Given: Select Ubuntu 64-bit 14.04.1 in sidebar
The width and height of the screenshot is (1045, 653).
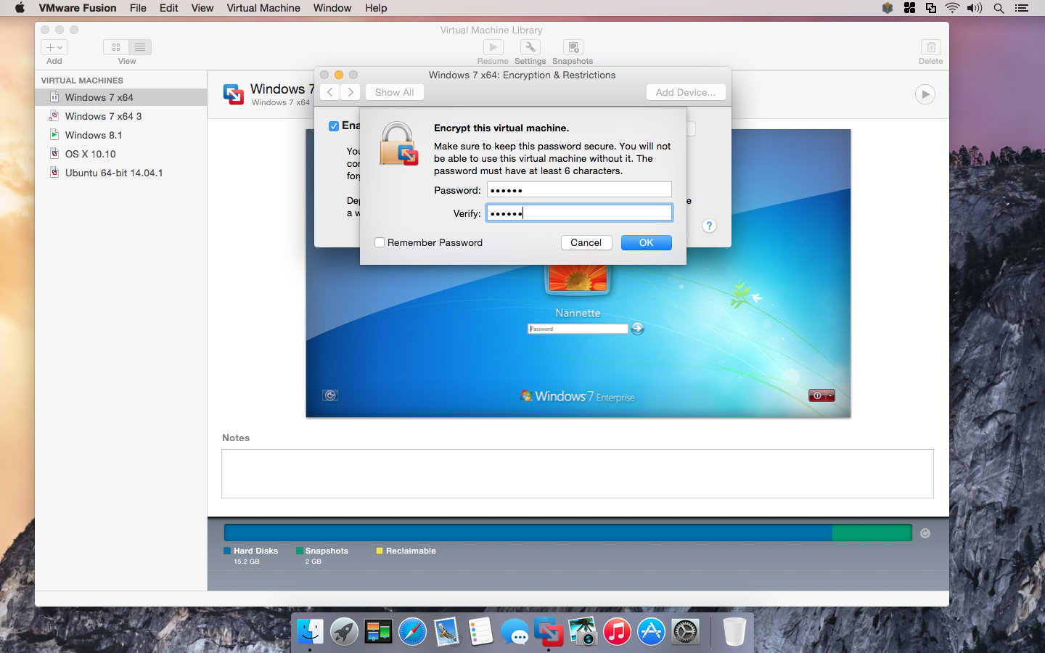Looking at the screenshot, I should (x=113, y=173).
